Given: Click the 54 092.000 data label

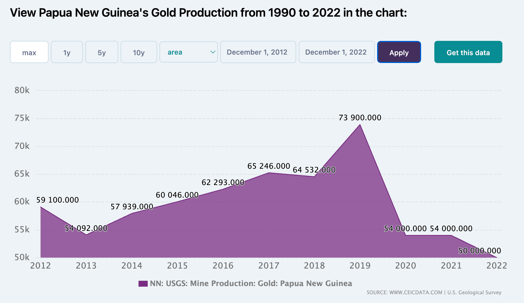Looking at the screenshot, I should (86, 228).
